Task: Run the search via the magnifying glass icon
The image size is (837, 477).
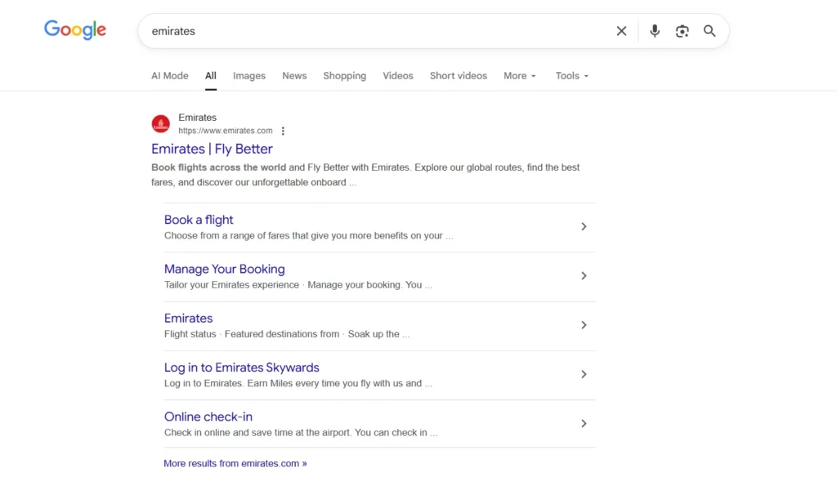Action: click(x=709, y=30)
